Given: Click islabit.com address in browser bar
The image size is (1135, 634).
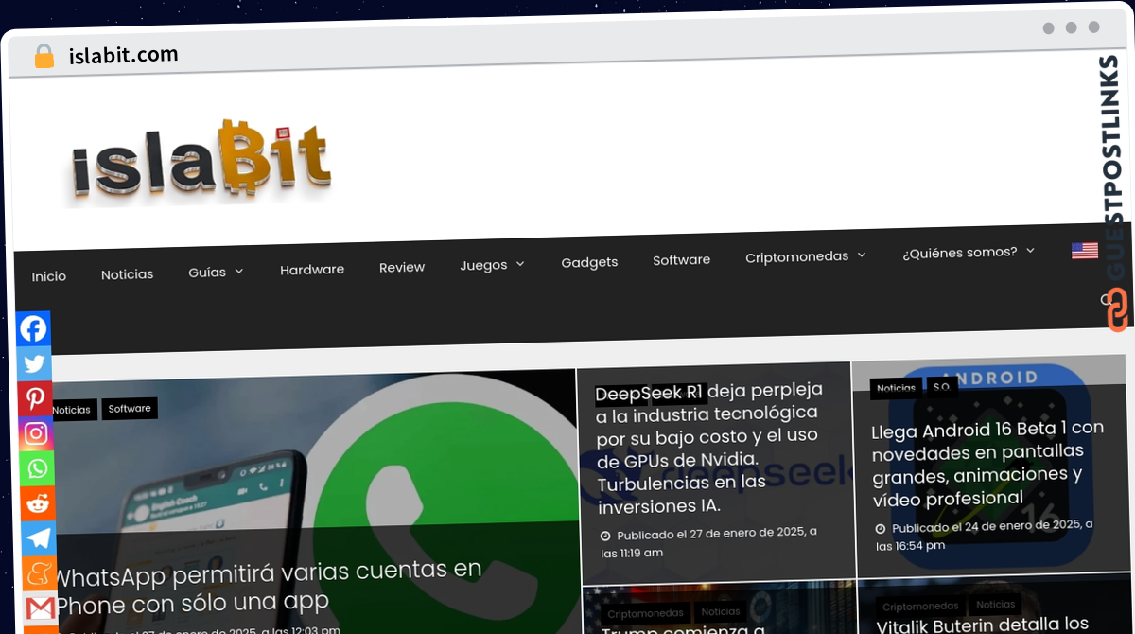Looking at the screenshot, I should [124, 56].
